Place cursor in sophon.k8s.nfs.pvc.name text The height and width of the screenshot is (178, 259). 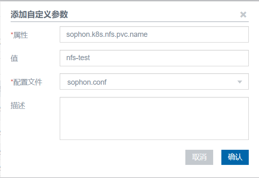pos(107,35)
